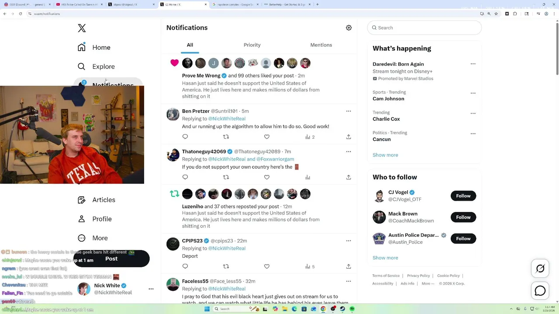
Task: Switch to the Priority tab
Action: (x=252, y=45)
